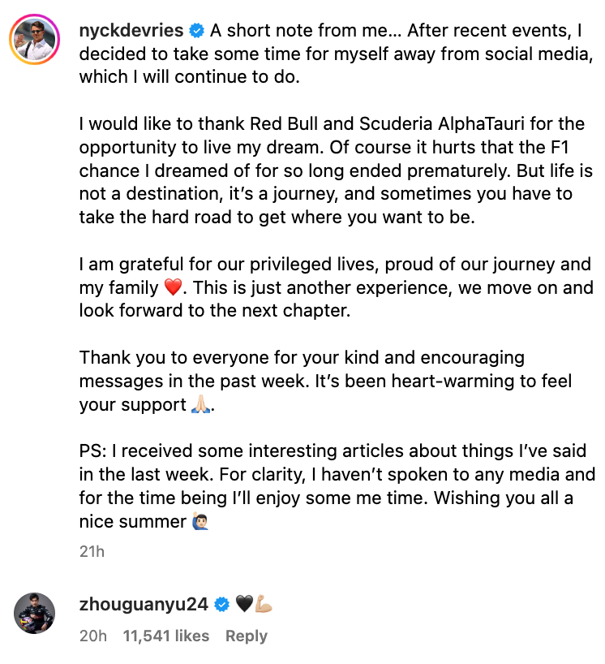Click the 20h comment timestamp
This screenshot has height=664, width=605.
point(93,636)
